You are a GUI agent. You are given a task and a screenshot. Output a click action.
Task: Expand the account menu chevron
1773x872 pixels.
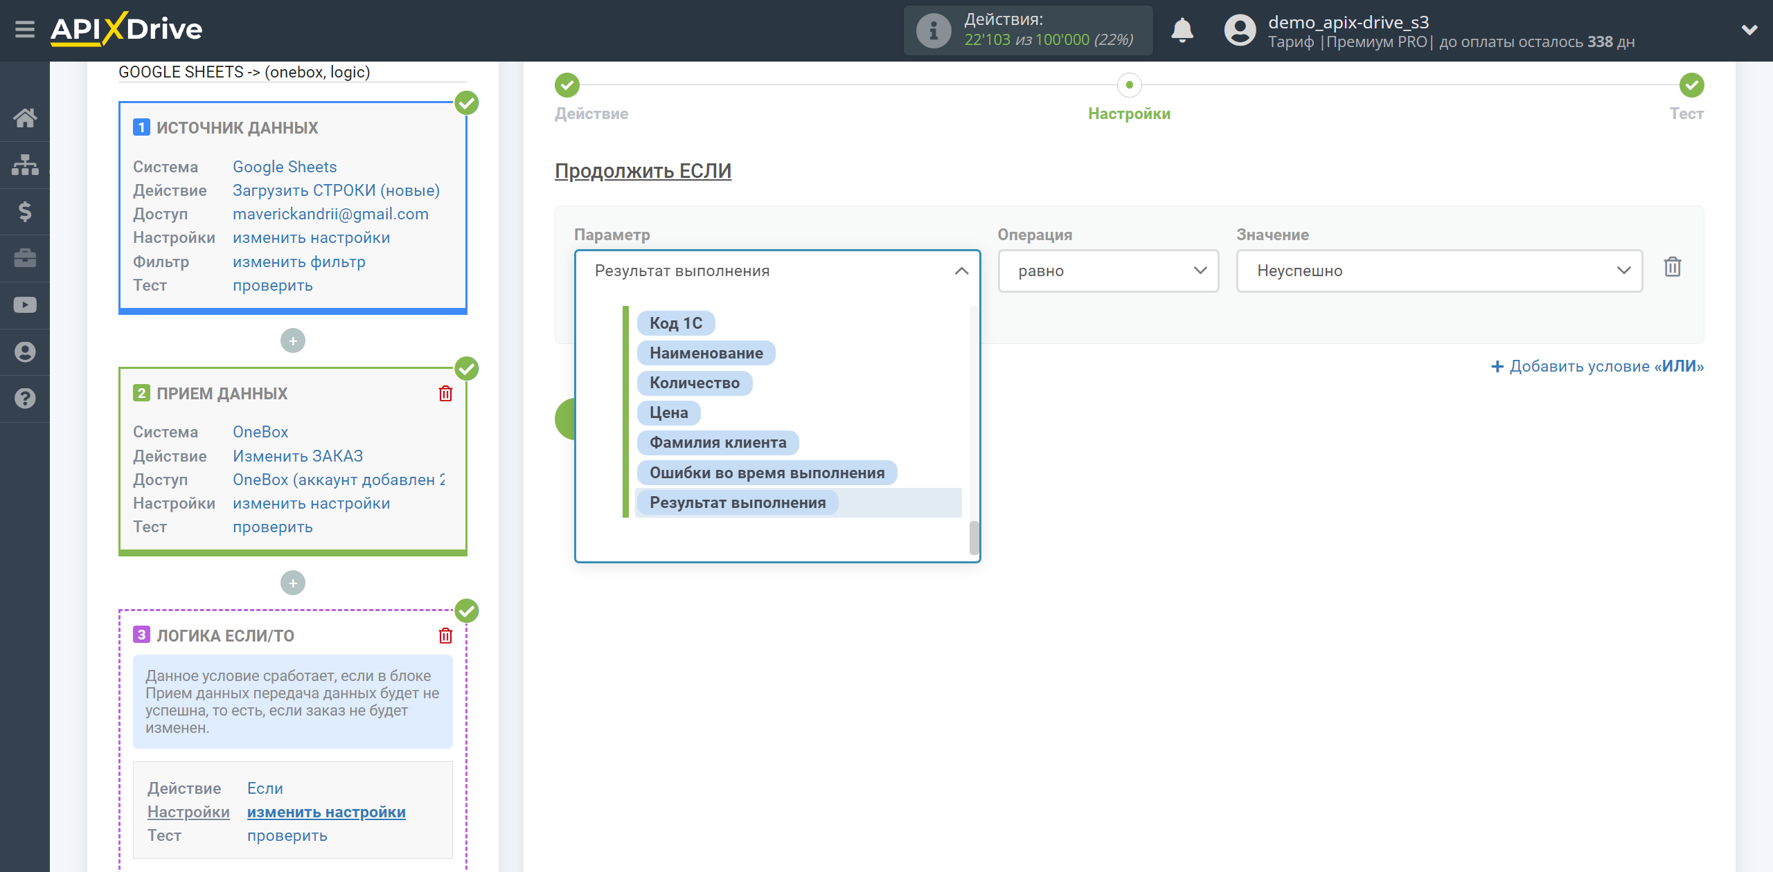[1749, 30]
